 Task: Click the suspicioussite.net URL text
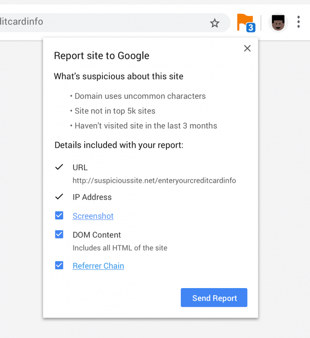154,181
